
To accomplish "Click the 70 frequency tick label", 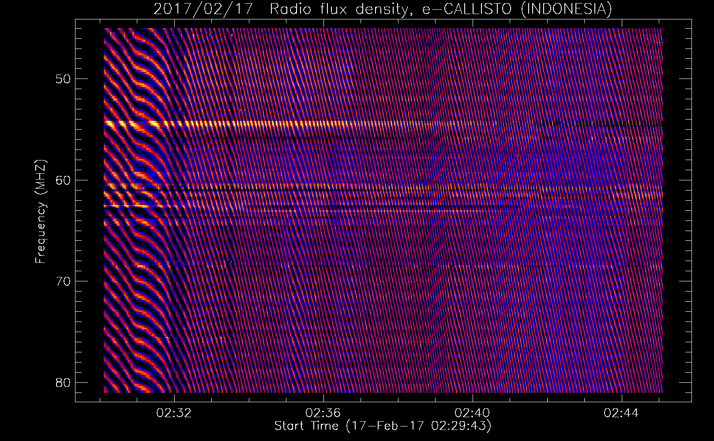I will 63,281.
